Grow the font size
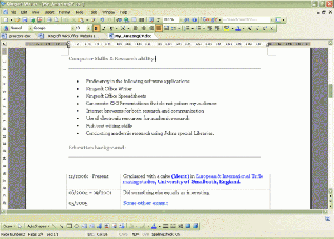Image resolution: width=334 pixels, height=239 pixels. [249, 28]
